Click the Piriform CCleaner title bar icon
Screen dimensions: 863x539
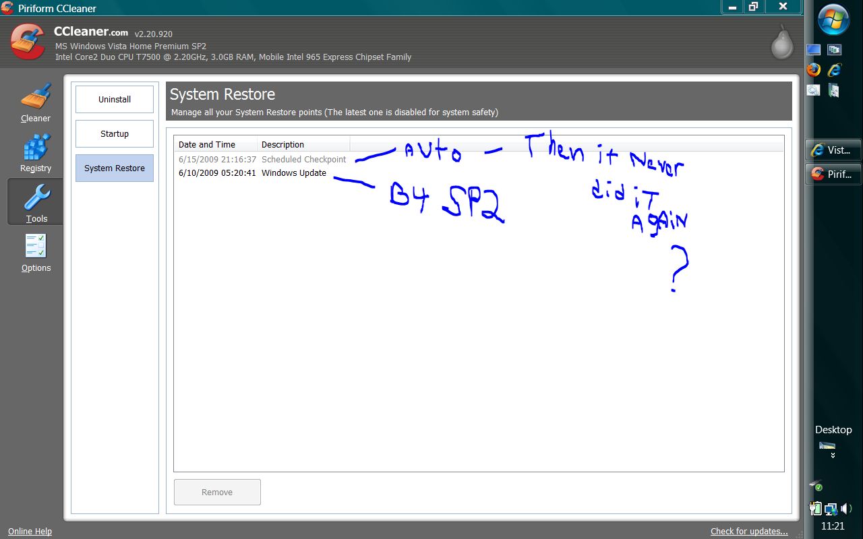7,8
